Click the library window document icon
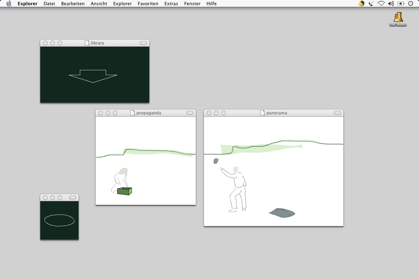Screen dimensions: 419x279 87,43
